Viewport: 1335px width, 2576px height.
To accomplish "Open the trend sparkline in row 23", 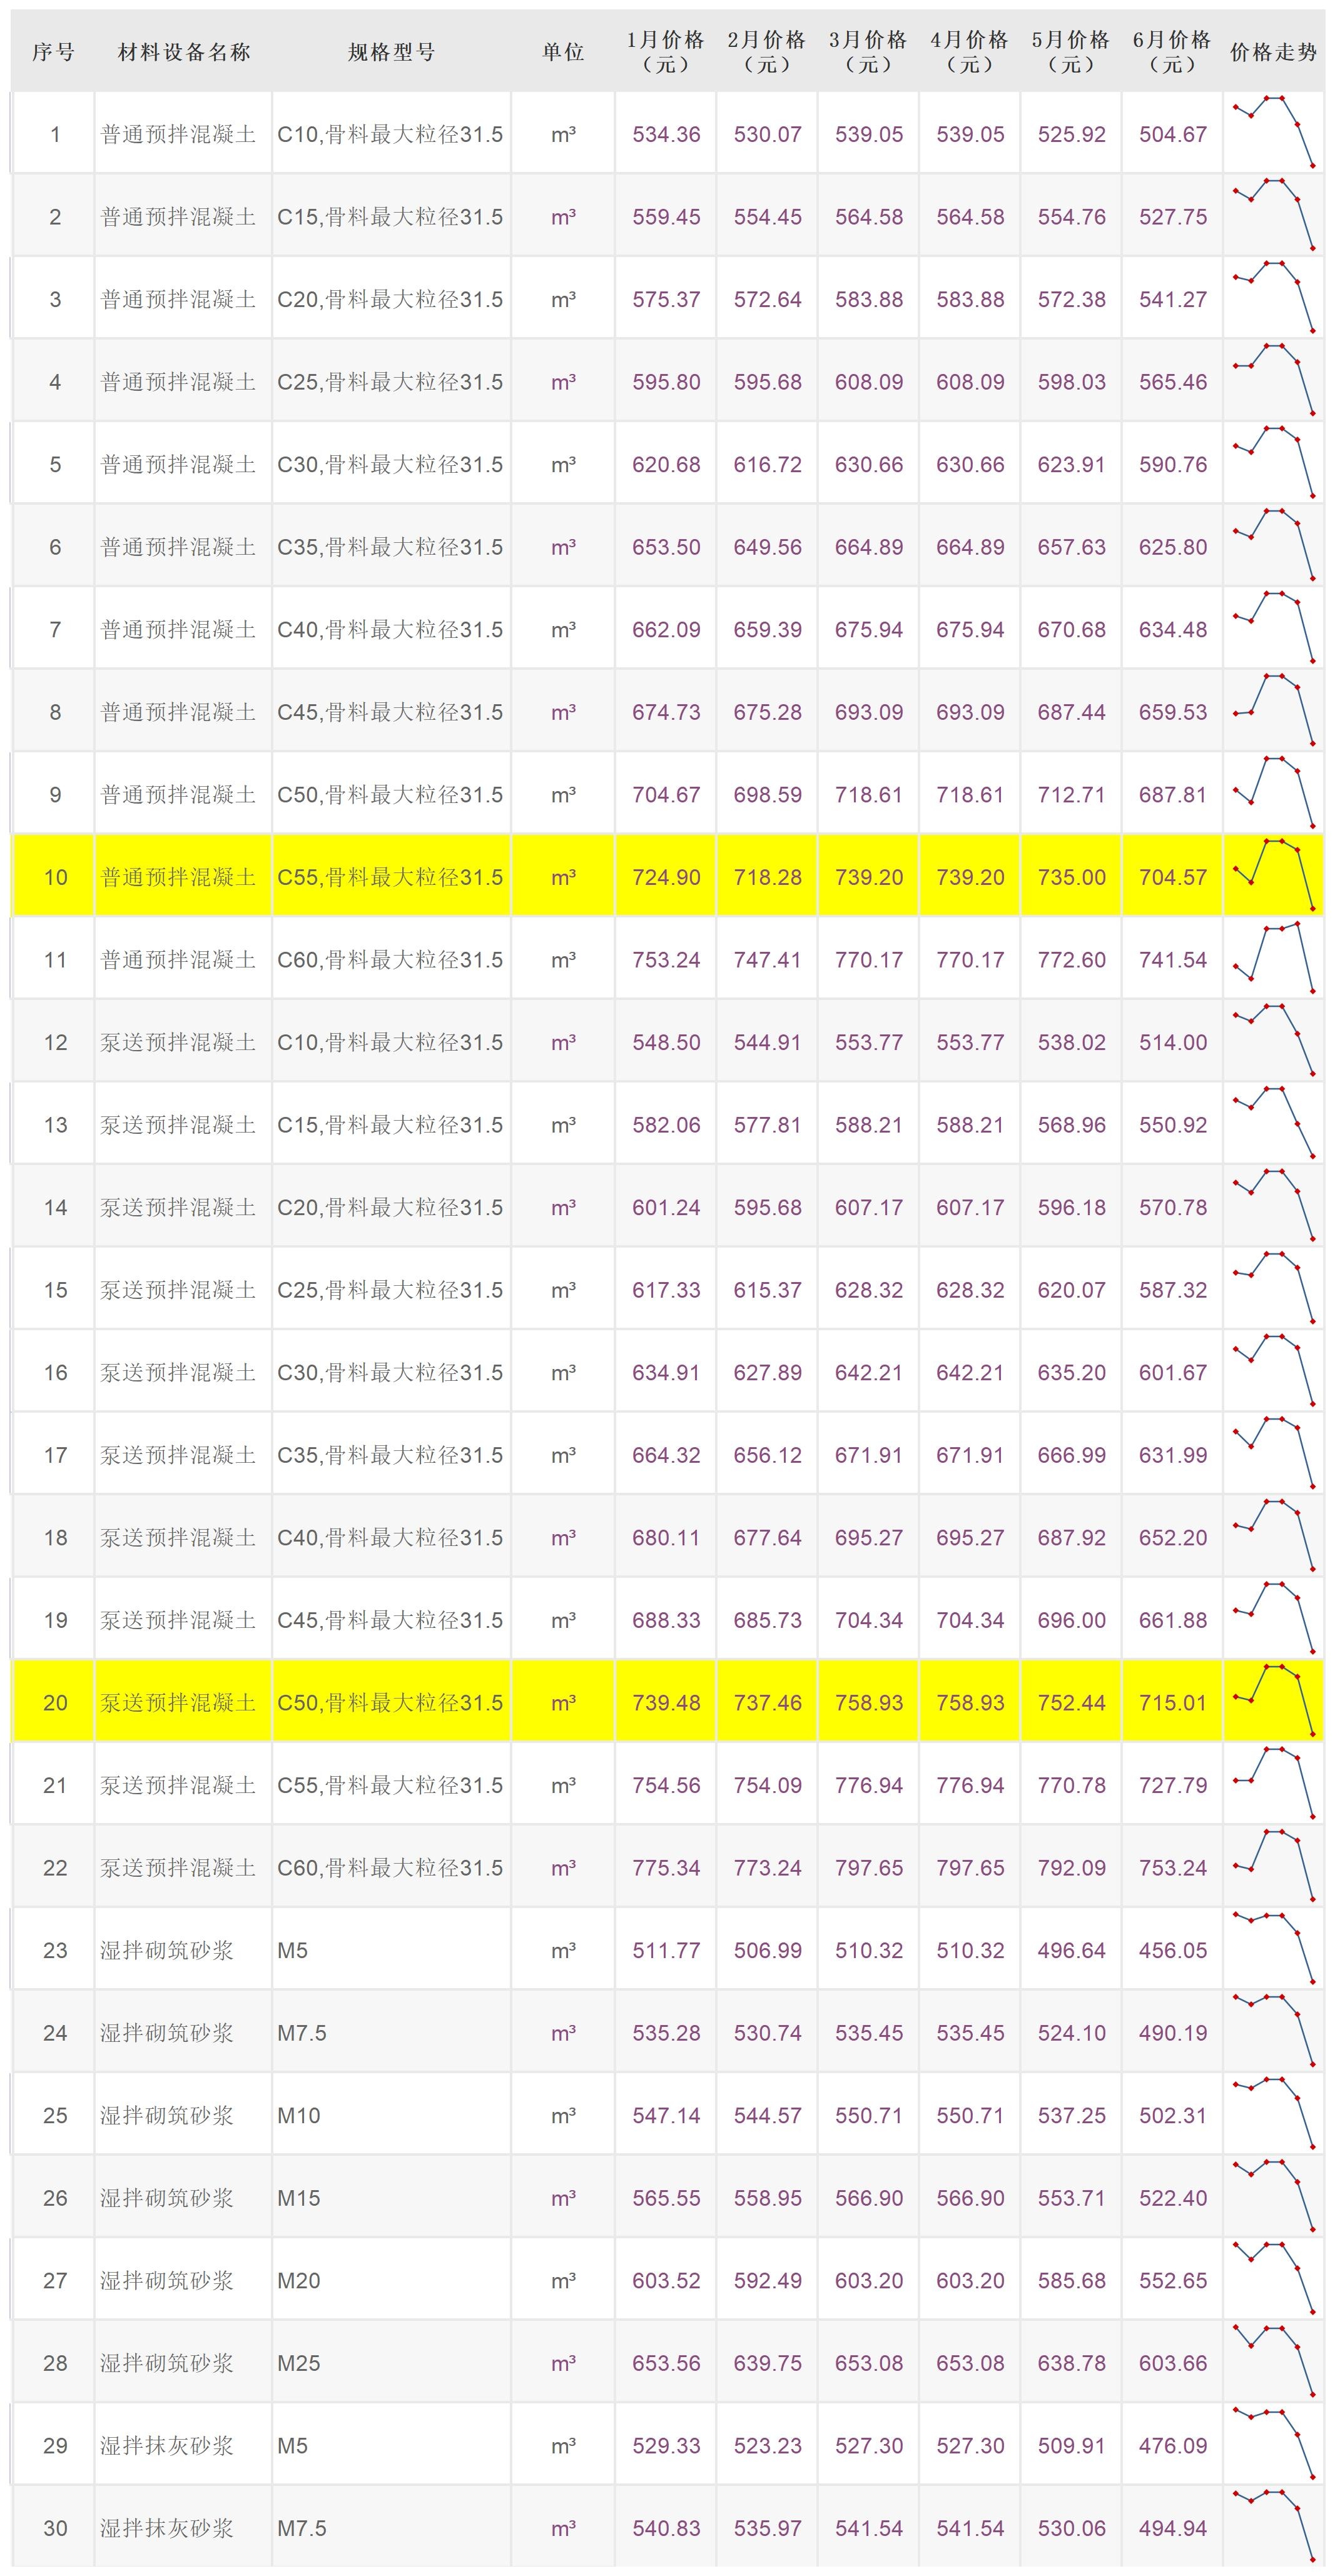I will tap(1273, 1948).
